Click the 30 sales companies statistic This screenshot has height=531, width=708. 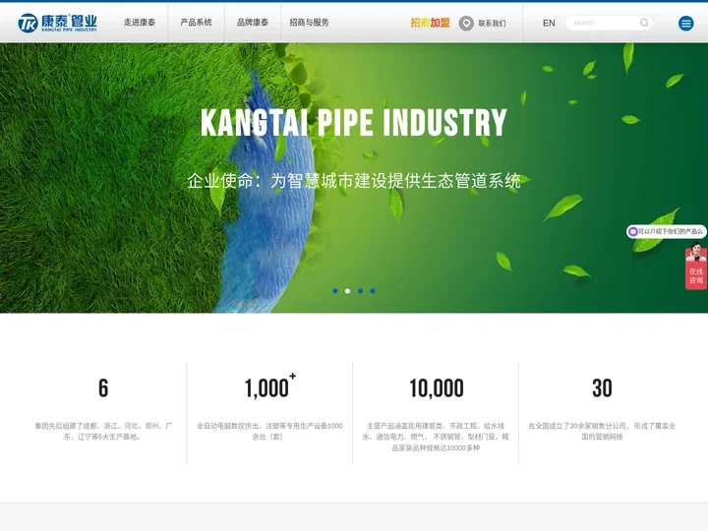[602, 388]
